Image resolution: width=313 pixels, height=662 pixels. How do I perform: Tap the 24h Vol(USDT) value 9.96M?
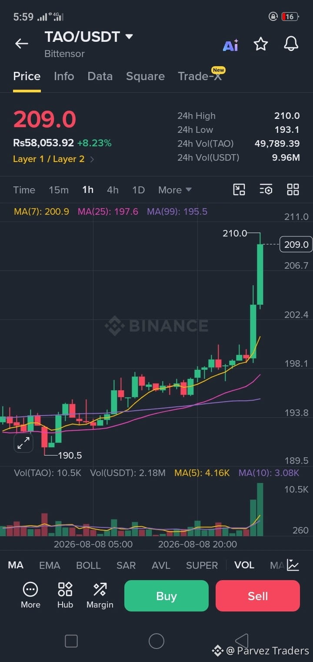(x=286, y=158)
